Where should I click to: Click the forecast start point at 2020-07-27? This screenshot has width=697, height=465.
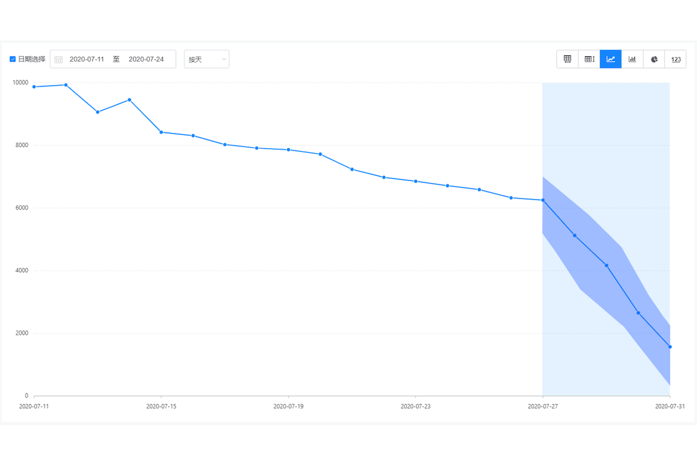542,200
